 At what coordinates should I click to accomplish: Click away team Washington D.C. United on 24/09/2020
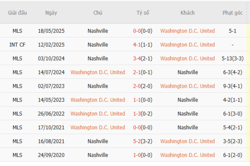(187, 155)
